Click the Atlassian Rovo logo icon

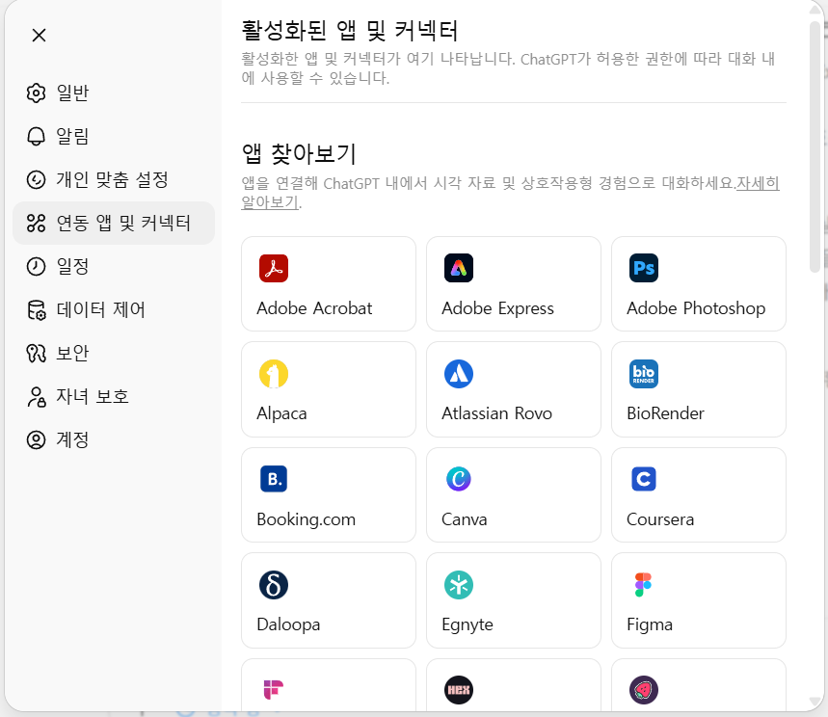(459, 374)
